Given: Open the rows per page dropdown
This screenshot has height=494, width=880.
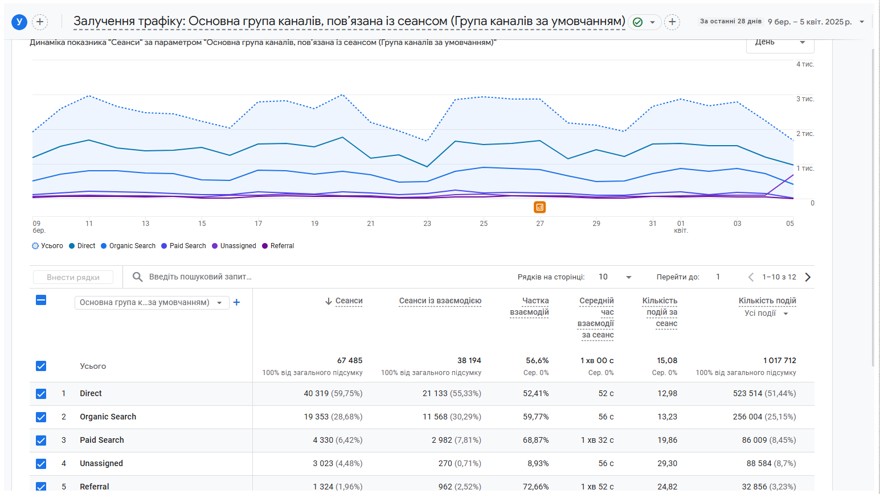Looking at the screenshot, I should pos(615,277).
